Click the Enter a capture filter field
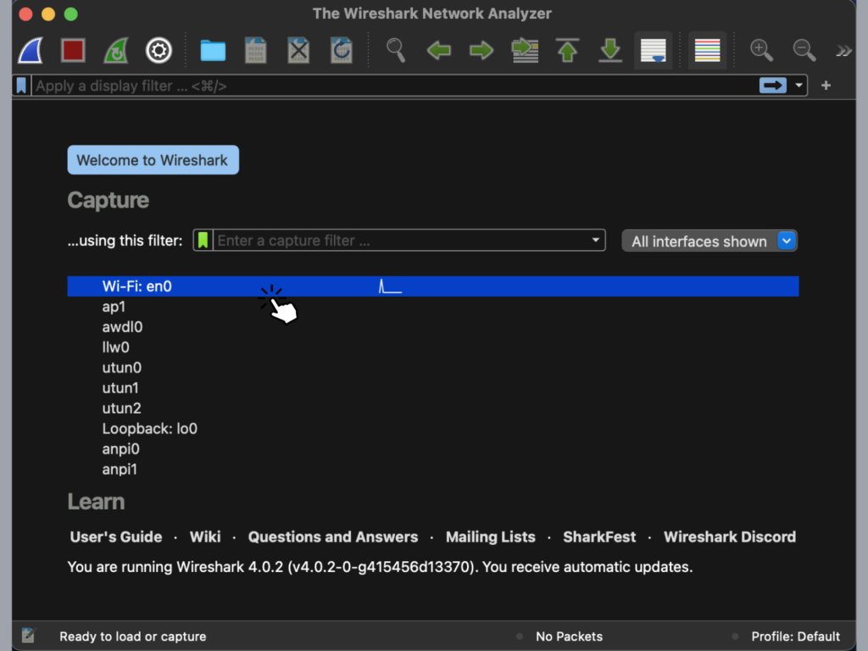 click(398, 241)
